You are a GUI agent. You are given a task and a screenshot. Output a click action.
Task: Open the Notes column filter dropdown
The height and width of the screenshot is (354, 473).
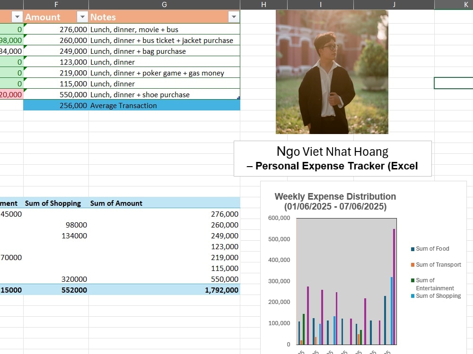click(234, 17)
